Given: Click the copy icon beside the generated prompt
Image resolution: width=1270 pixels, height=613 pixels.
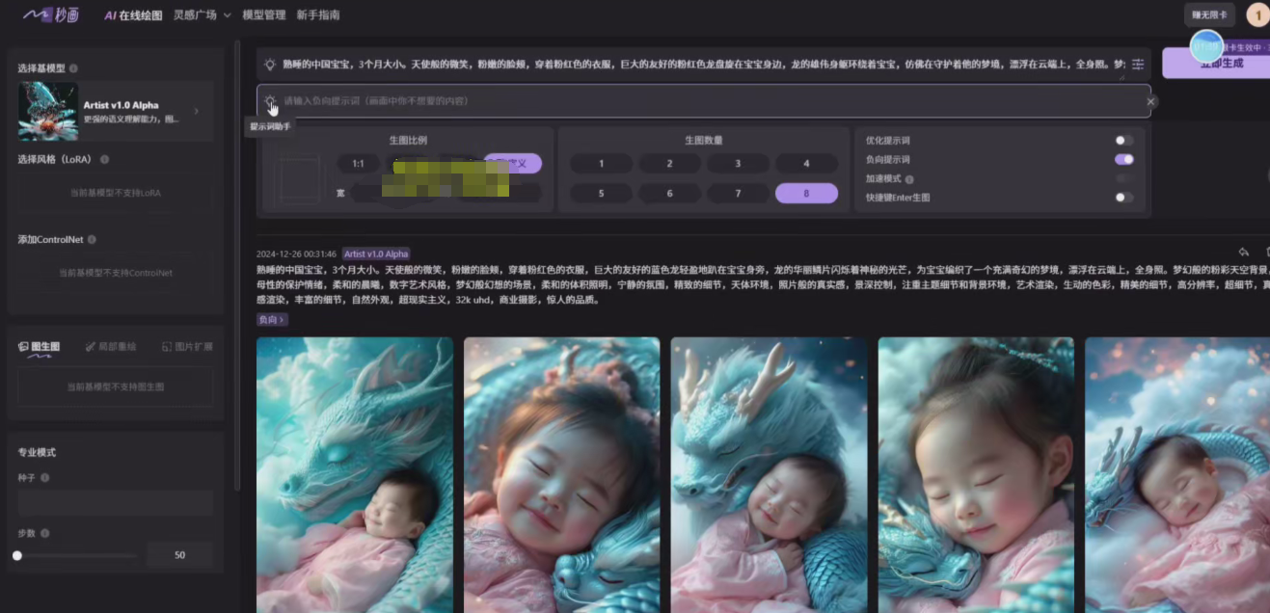Looking at the screenshot, I should click(1266, 252).
